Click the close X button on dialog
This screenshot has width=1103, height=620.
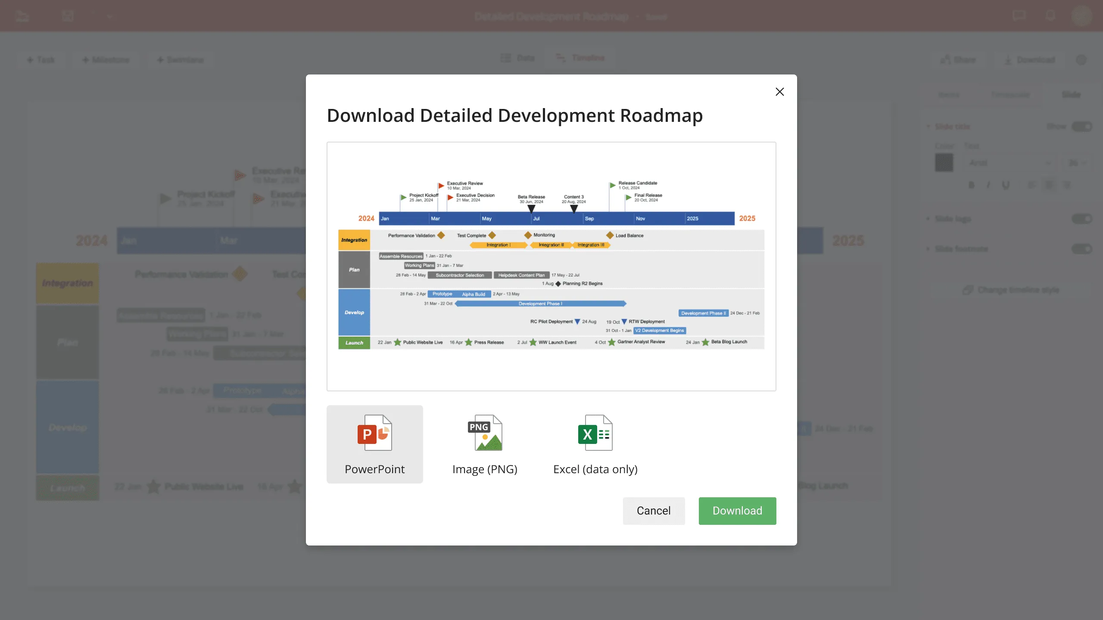point(780,92)
